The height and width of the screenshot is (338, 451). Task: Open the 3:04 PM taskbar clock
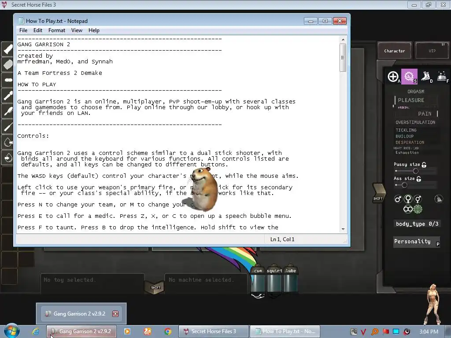click(429, 332)
